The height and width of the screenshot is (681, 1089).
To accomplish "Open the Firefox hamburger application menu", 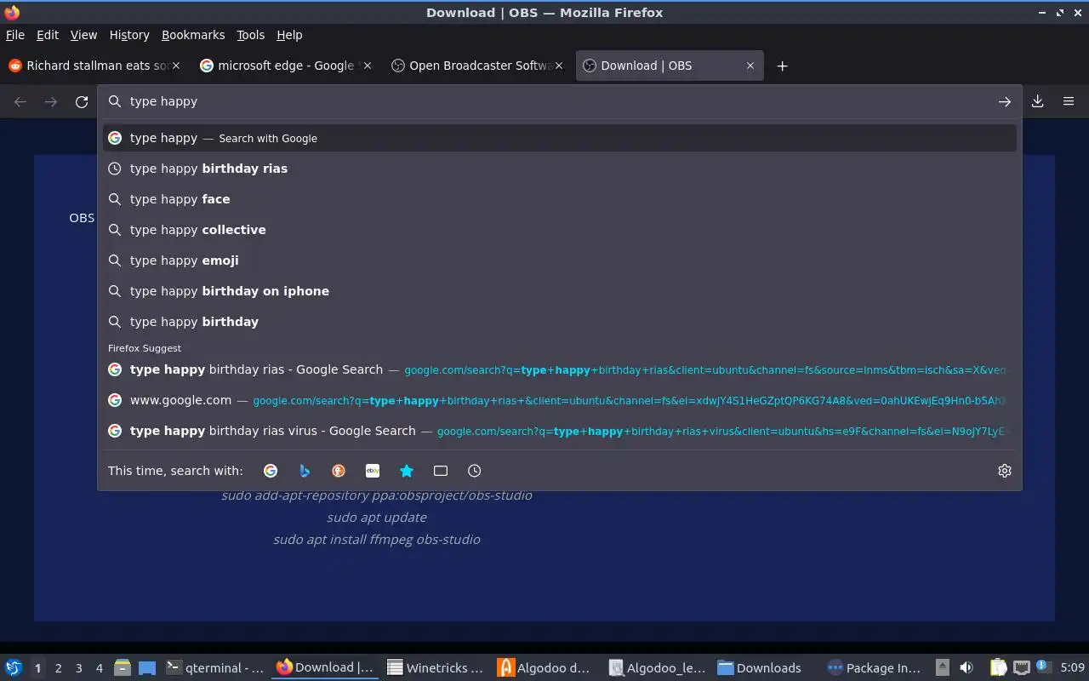I will coord(1069,101).
